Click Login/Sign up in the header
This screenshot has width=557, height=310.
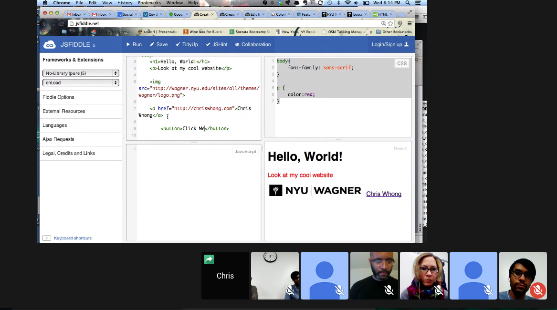pyautogui.click(x=390, y=44)
